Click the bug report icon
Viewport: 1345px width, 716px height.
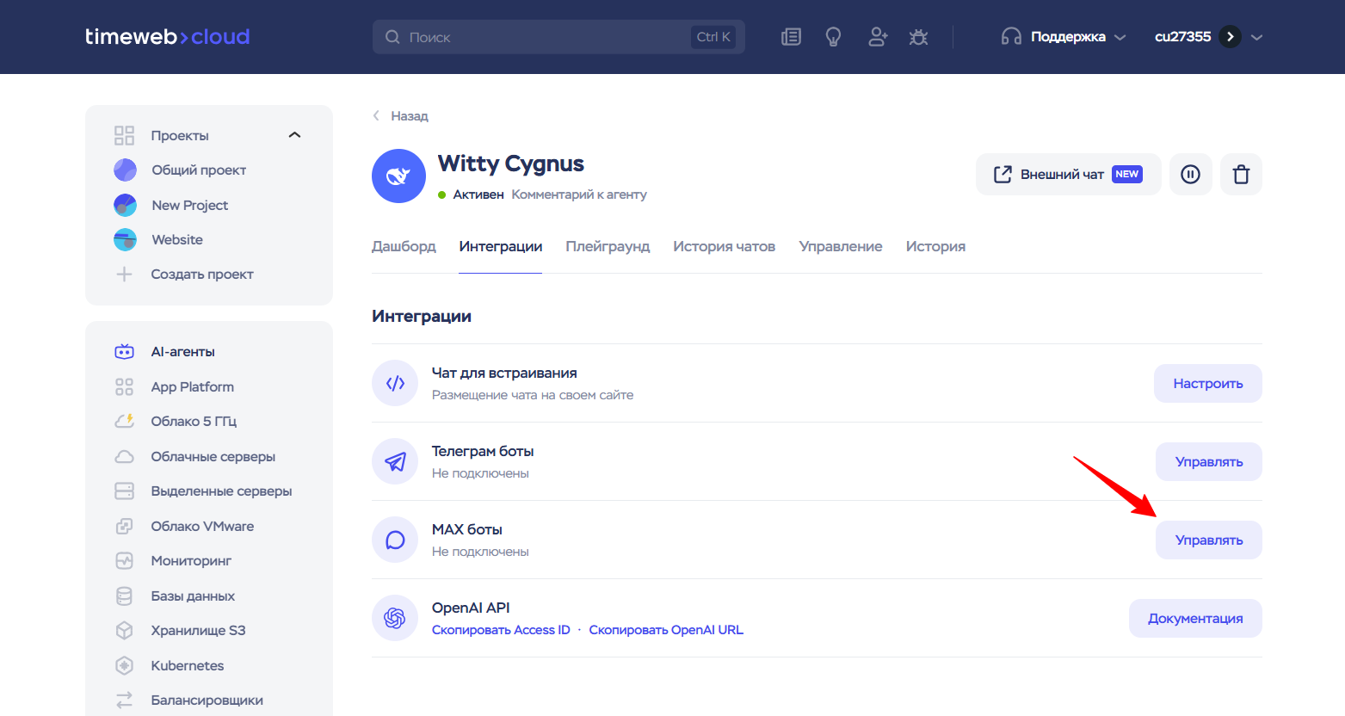919,37
